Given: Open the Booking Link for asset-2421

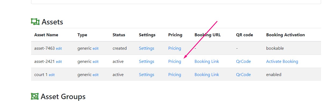Looking at the screenshot, I should click(207, 62).
